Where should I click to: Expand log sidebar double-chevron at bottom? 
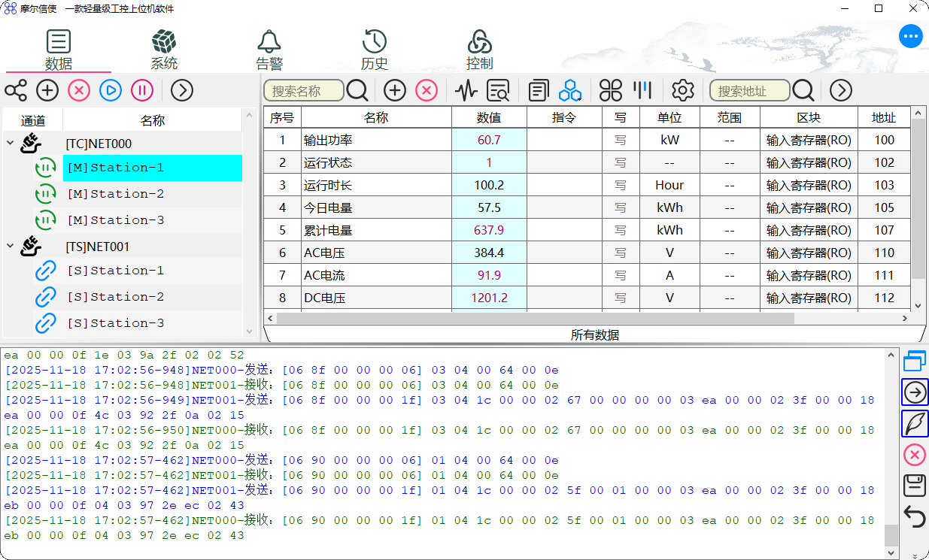click(915, 555)
